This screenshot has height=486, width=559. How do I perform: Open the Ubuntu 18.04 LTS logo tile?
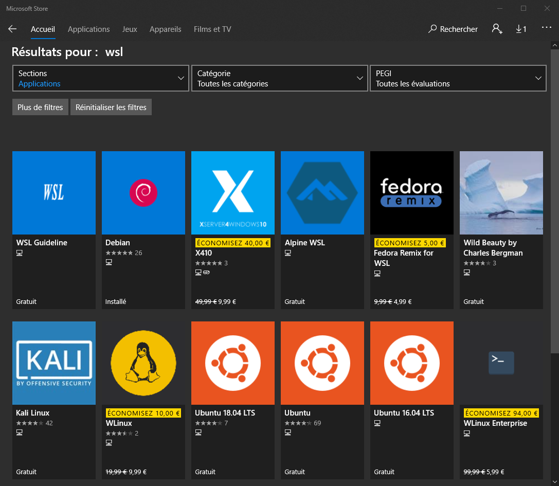coord(233,363)
